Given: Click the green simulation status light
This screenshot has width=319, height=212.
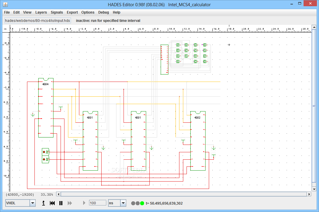Looking at the screenshot, I should [x=142, y=203].
